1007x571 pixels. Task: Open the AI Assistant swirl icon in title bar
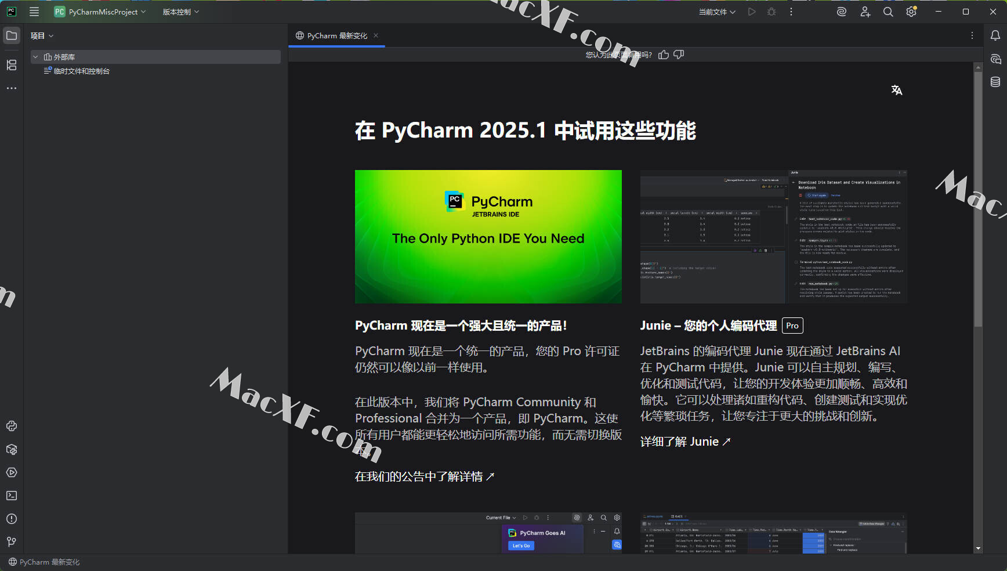(x=842, y=12)
